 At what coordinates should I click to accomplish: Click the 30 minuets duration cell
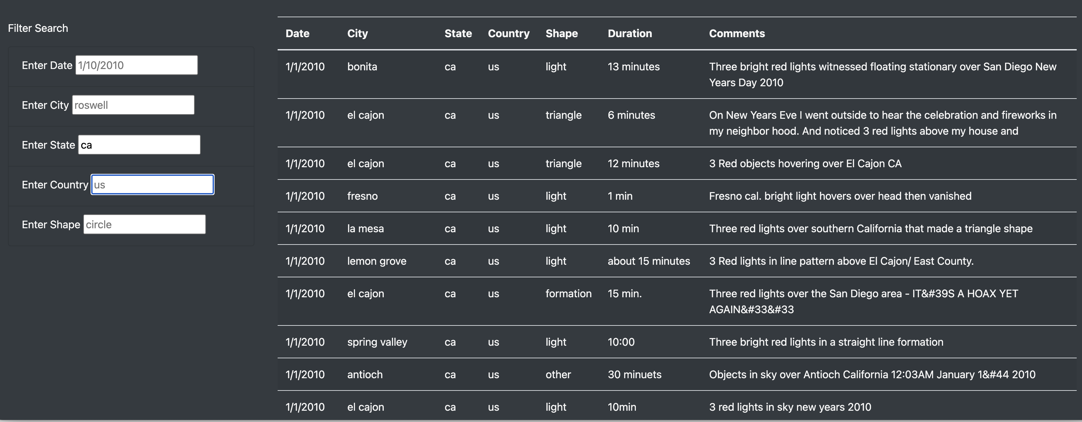(x=634, y=375)
